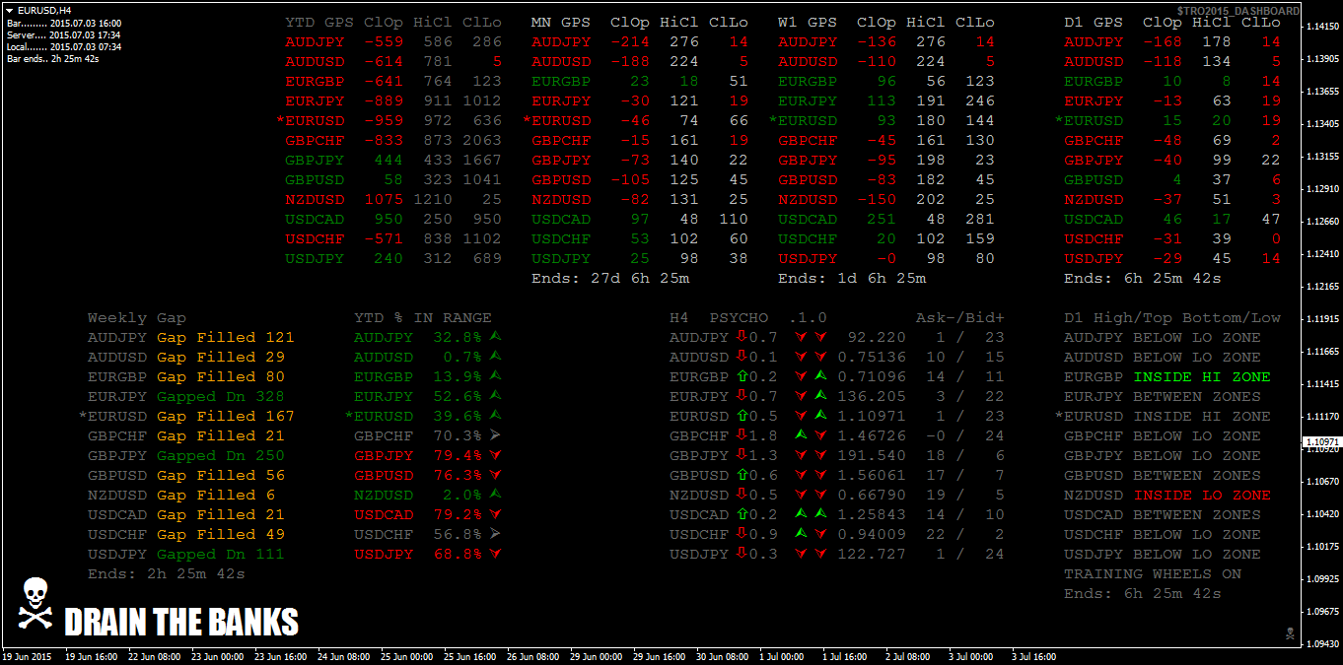Screen dimensions: 1343x665
Task: Click the arrow next to EURJPY 52.6%
Action: point(495,396)
